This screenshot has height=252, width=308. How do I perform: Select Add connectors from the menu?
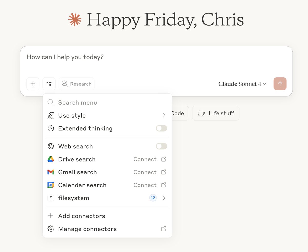coord(82,216)
